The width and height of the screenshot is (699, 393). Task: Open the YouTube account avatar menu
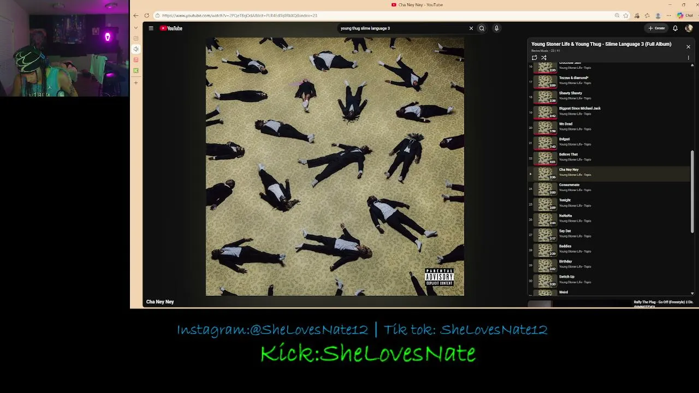point(689,28)
